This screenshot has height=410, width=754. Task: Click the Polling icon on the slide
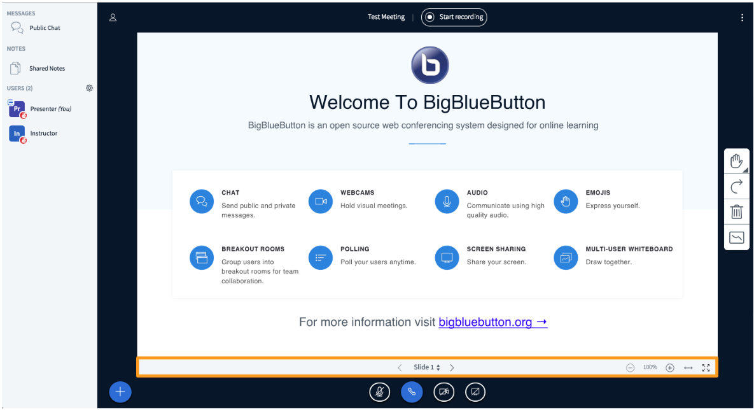321,258
